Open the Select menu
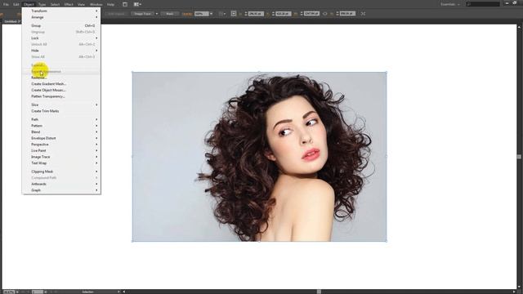 coord(55,4)
